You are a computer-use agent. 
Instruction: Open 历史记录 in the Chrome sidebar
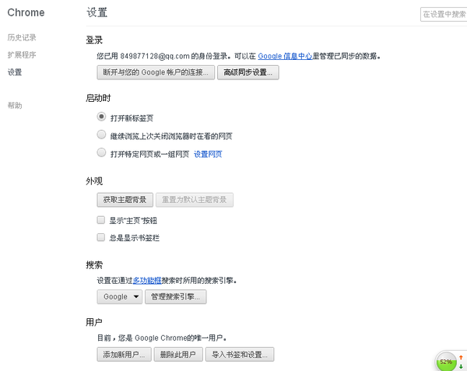[x=22, y=37]
